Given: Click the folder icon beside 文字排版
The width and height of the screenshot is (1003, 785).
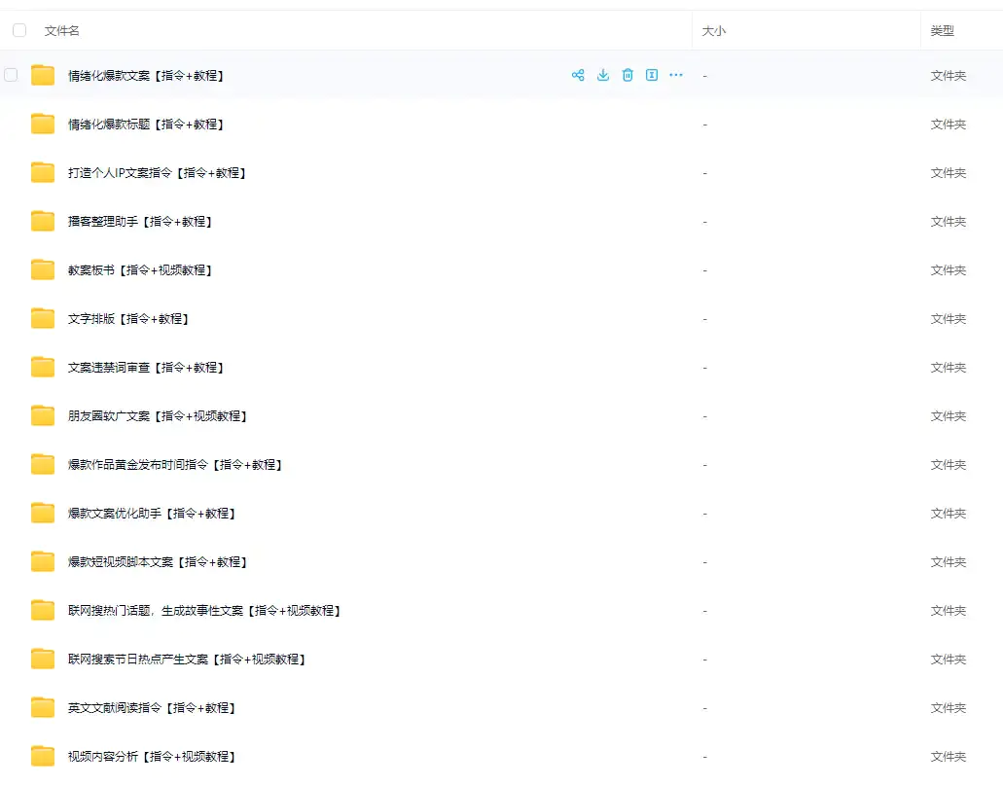Looking at the screenshot, I should (x=43, y=318).
